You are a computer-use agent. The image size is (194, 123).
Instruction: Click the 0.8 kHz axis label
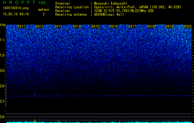(x=2, y=86)
